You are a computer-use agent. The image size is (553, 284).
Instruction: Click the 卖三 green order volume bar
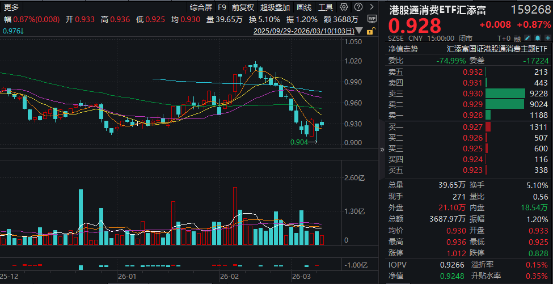(505, 94)
